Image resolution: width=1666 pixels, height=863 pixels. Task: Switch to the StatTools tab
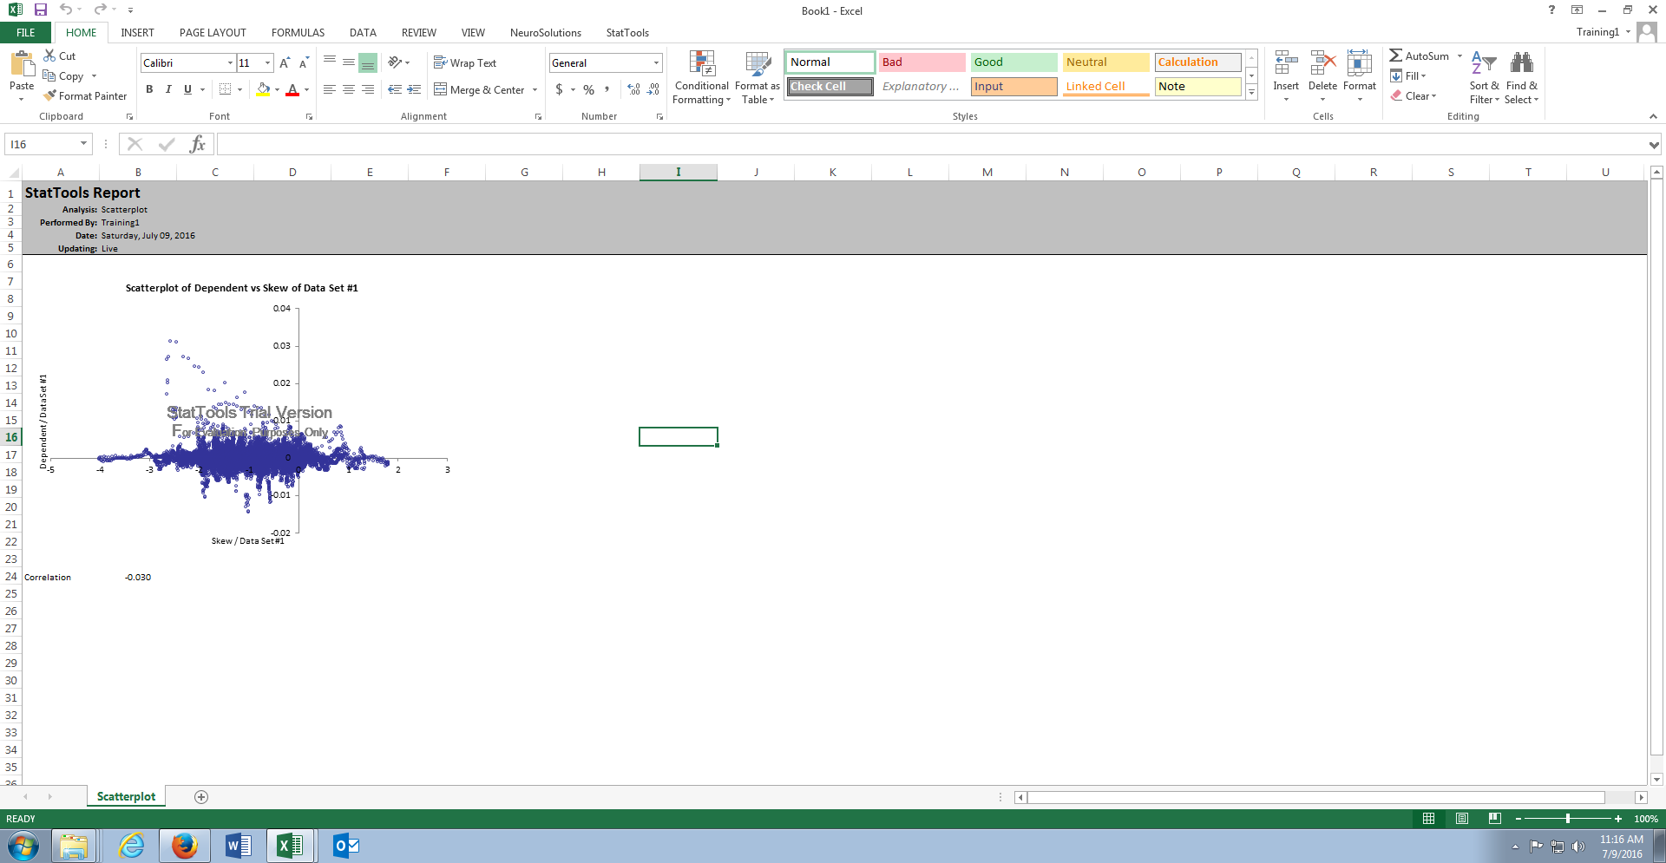627,32
